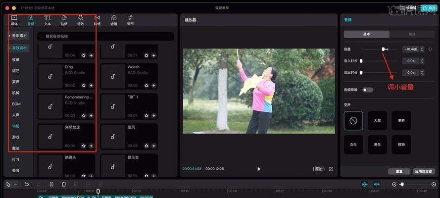Favorite the 旋风 sound effect
440x198 pixels.
147,146
